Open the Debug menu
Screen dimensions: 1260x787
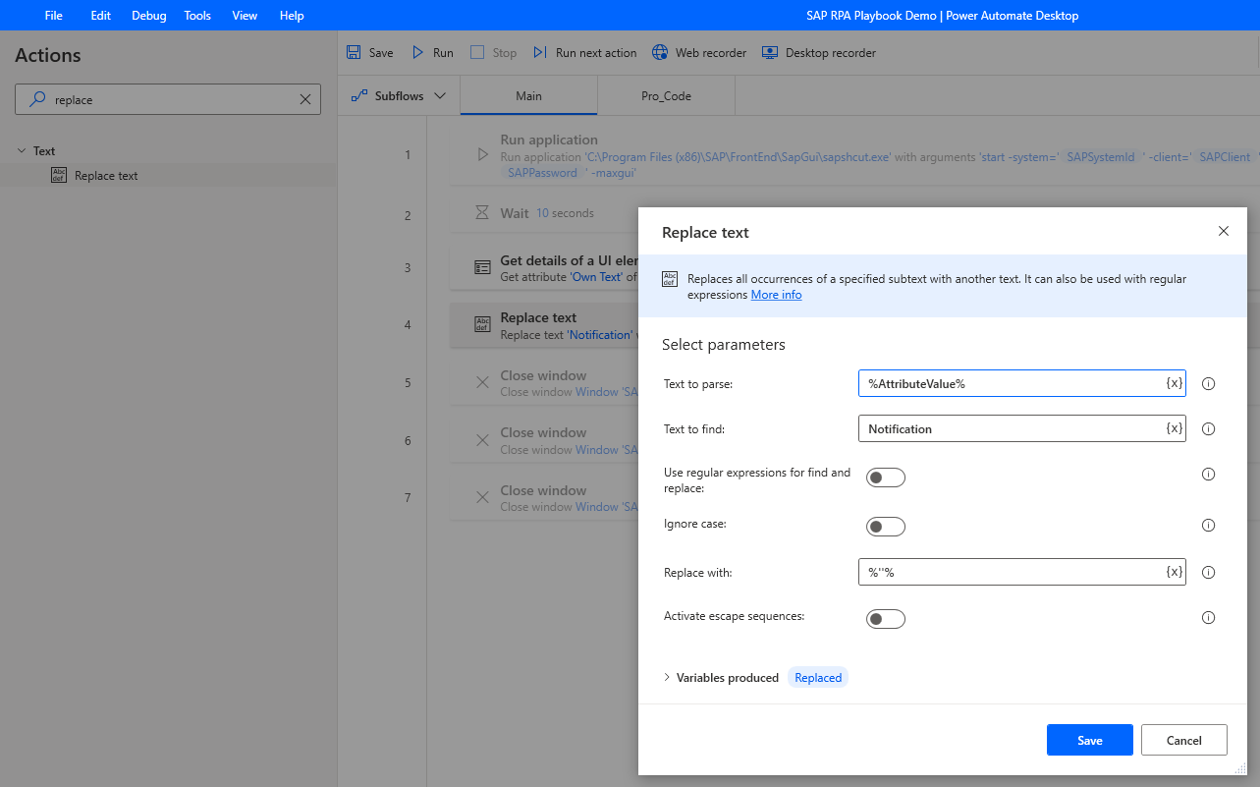pyautogui.click(x=148, y=15)
